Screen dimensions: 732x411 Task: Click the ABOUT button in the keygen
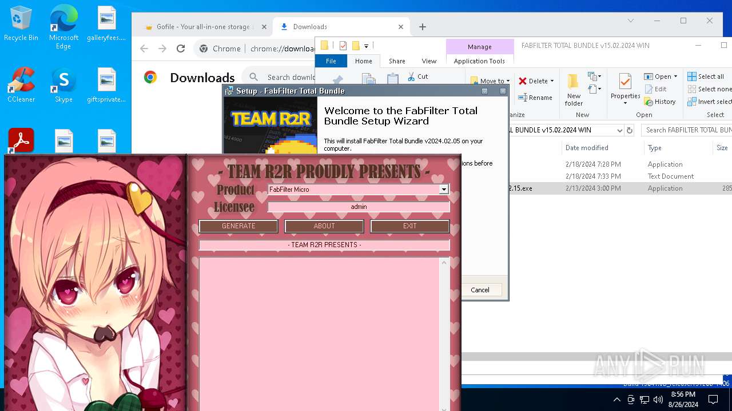click(x=324, y=226)
